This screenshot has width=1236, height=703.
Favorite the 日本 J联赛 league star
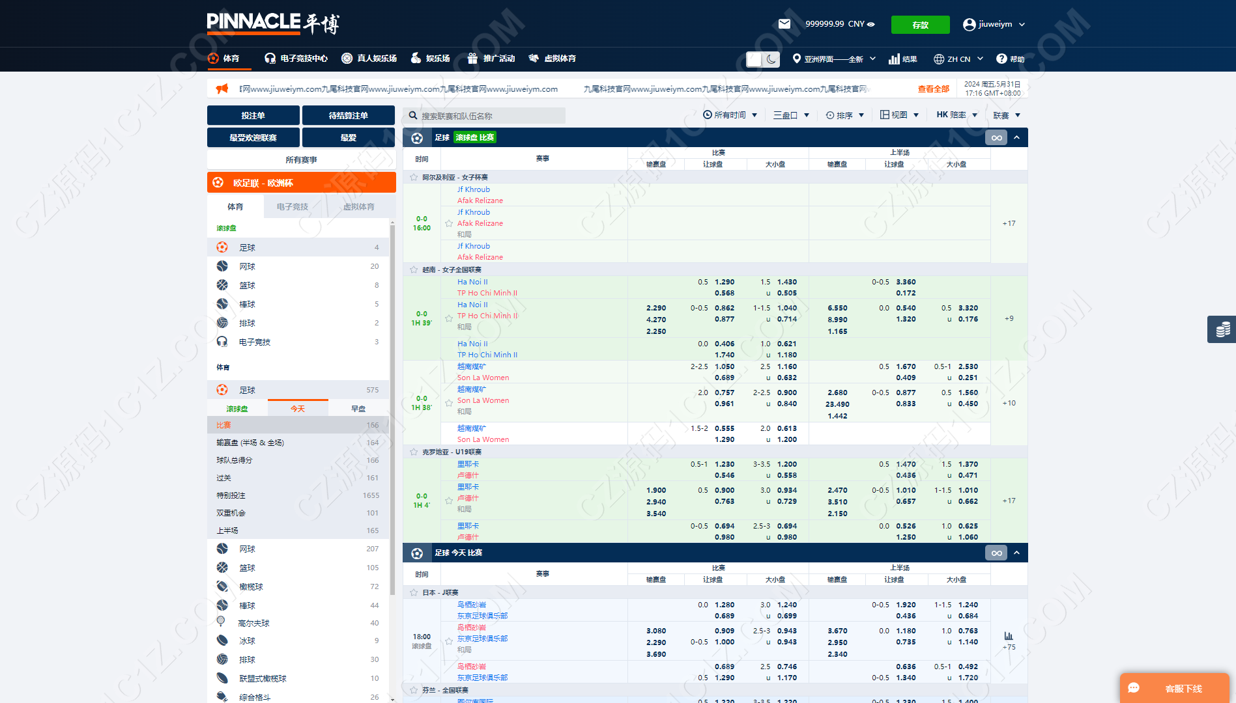click(414, 592)
